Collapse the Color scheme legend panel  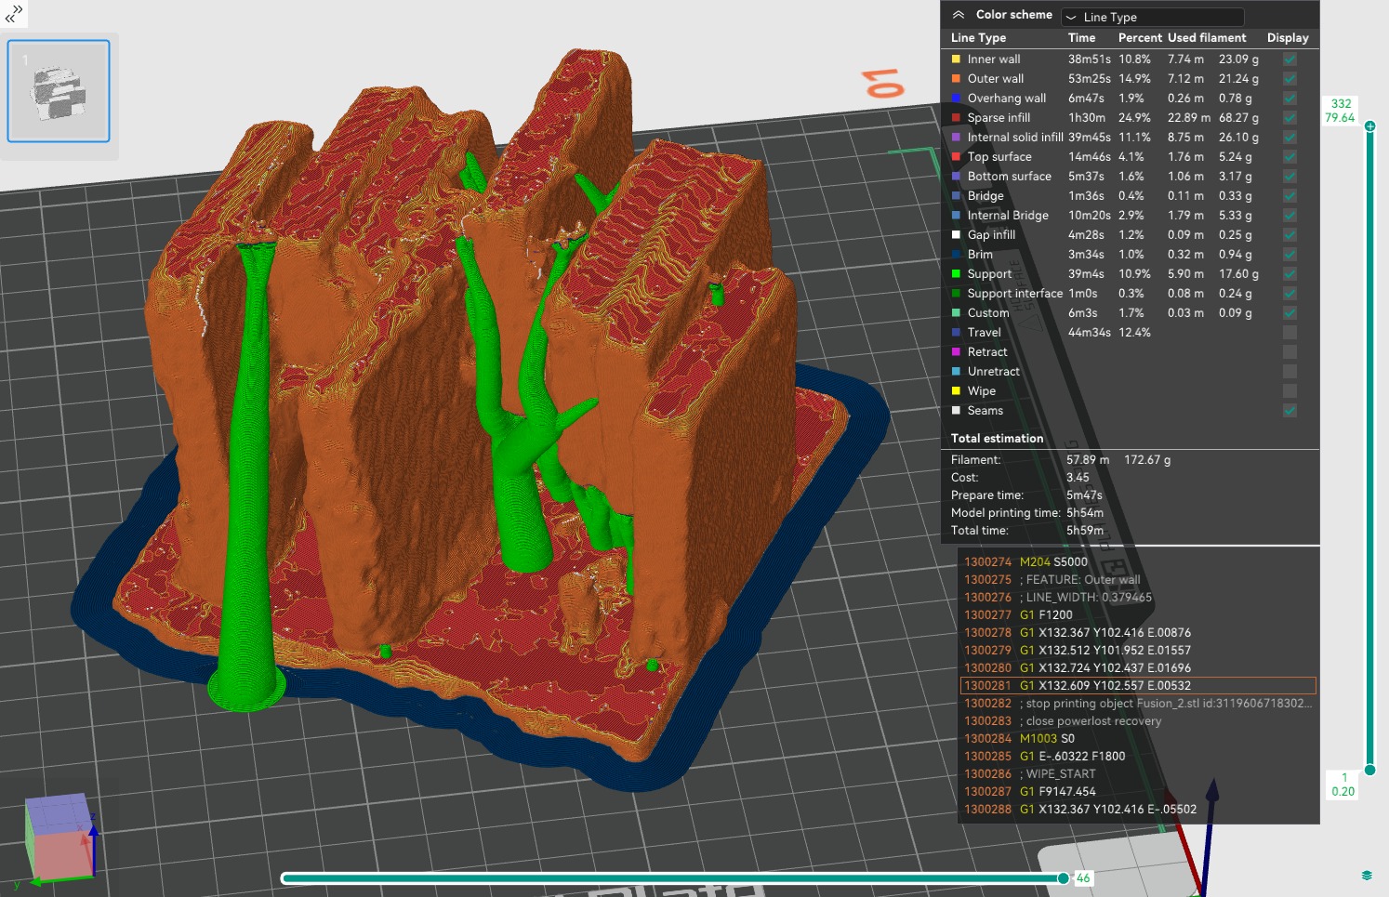[959, 15]
